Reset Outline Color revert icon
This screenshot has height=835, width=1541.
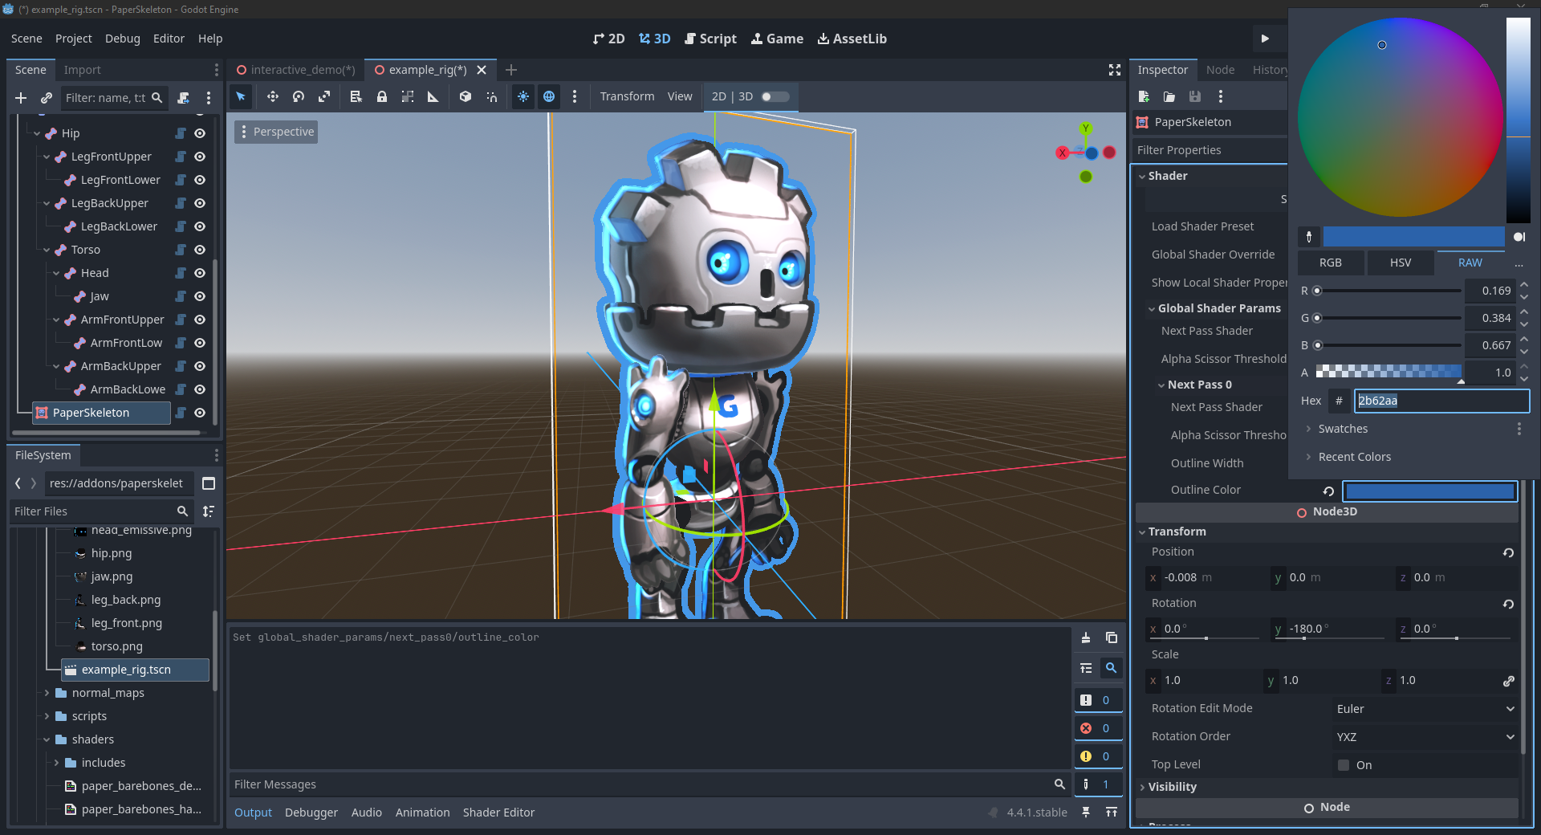point(1328,491)
